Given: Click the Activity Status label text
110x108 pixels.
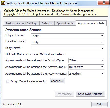Looking at the screenshot, I should (36, 67).
